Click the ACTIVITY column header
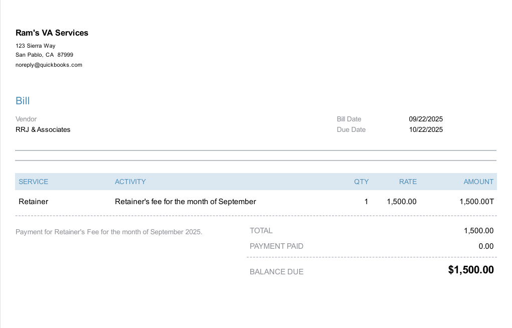Image resolution: width=512 pixels, height=328 pixels. click(130, 182)
